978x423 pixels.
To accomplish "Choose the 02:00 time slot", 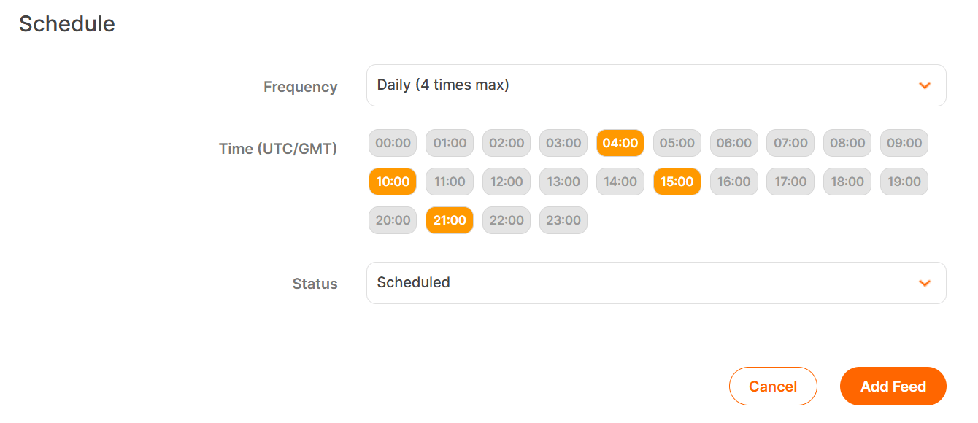I will (506, 143).
